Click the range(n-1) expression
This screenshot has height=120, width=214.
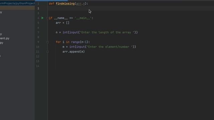point(80,42)
